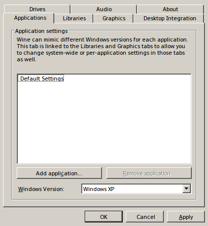Switch to the Drives tab
208x226 pixels.
37,9
